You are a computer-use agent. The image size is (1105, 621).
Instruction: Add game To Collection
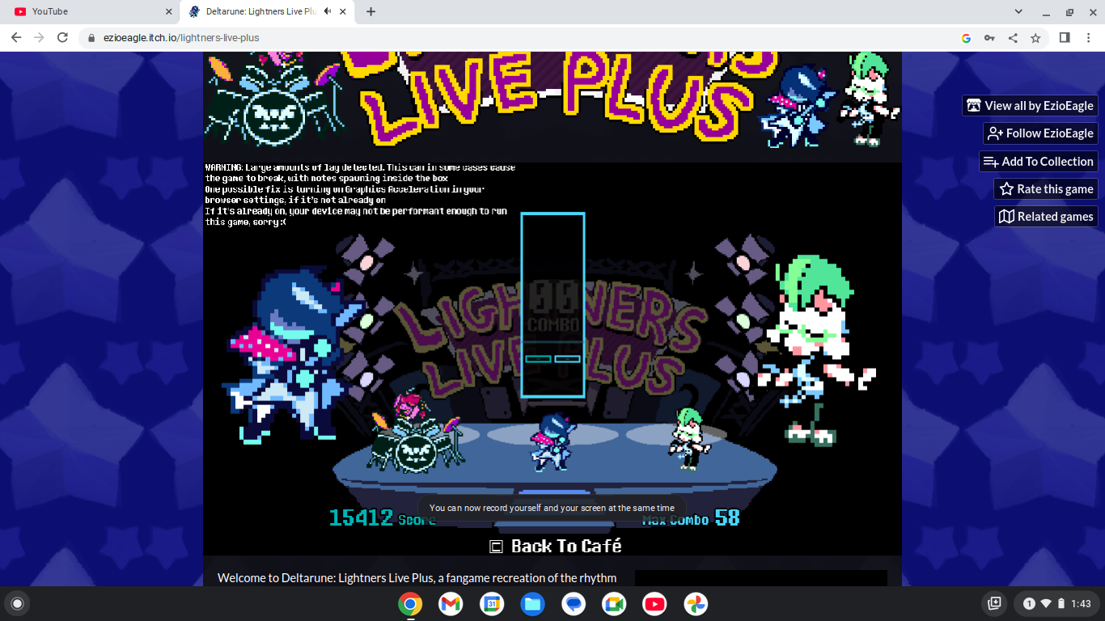1038,162
